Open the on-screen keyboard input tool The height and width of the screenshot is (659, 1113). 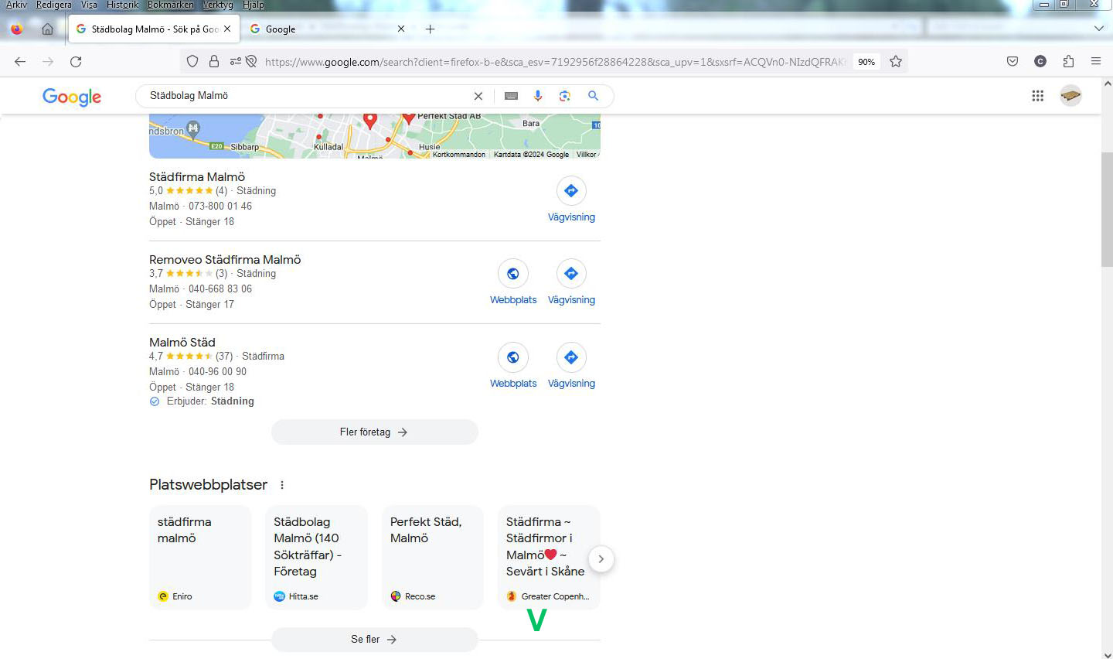point(511,96)
